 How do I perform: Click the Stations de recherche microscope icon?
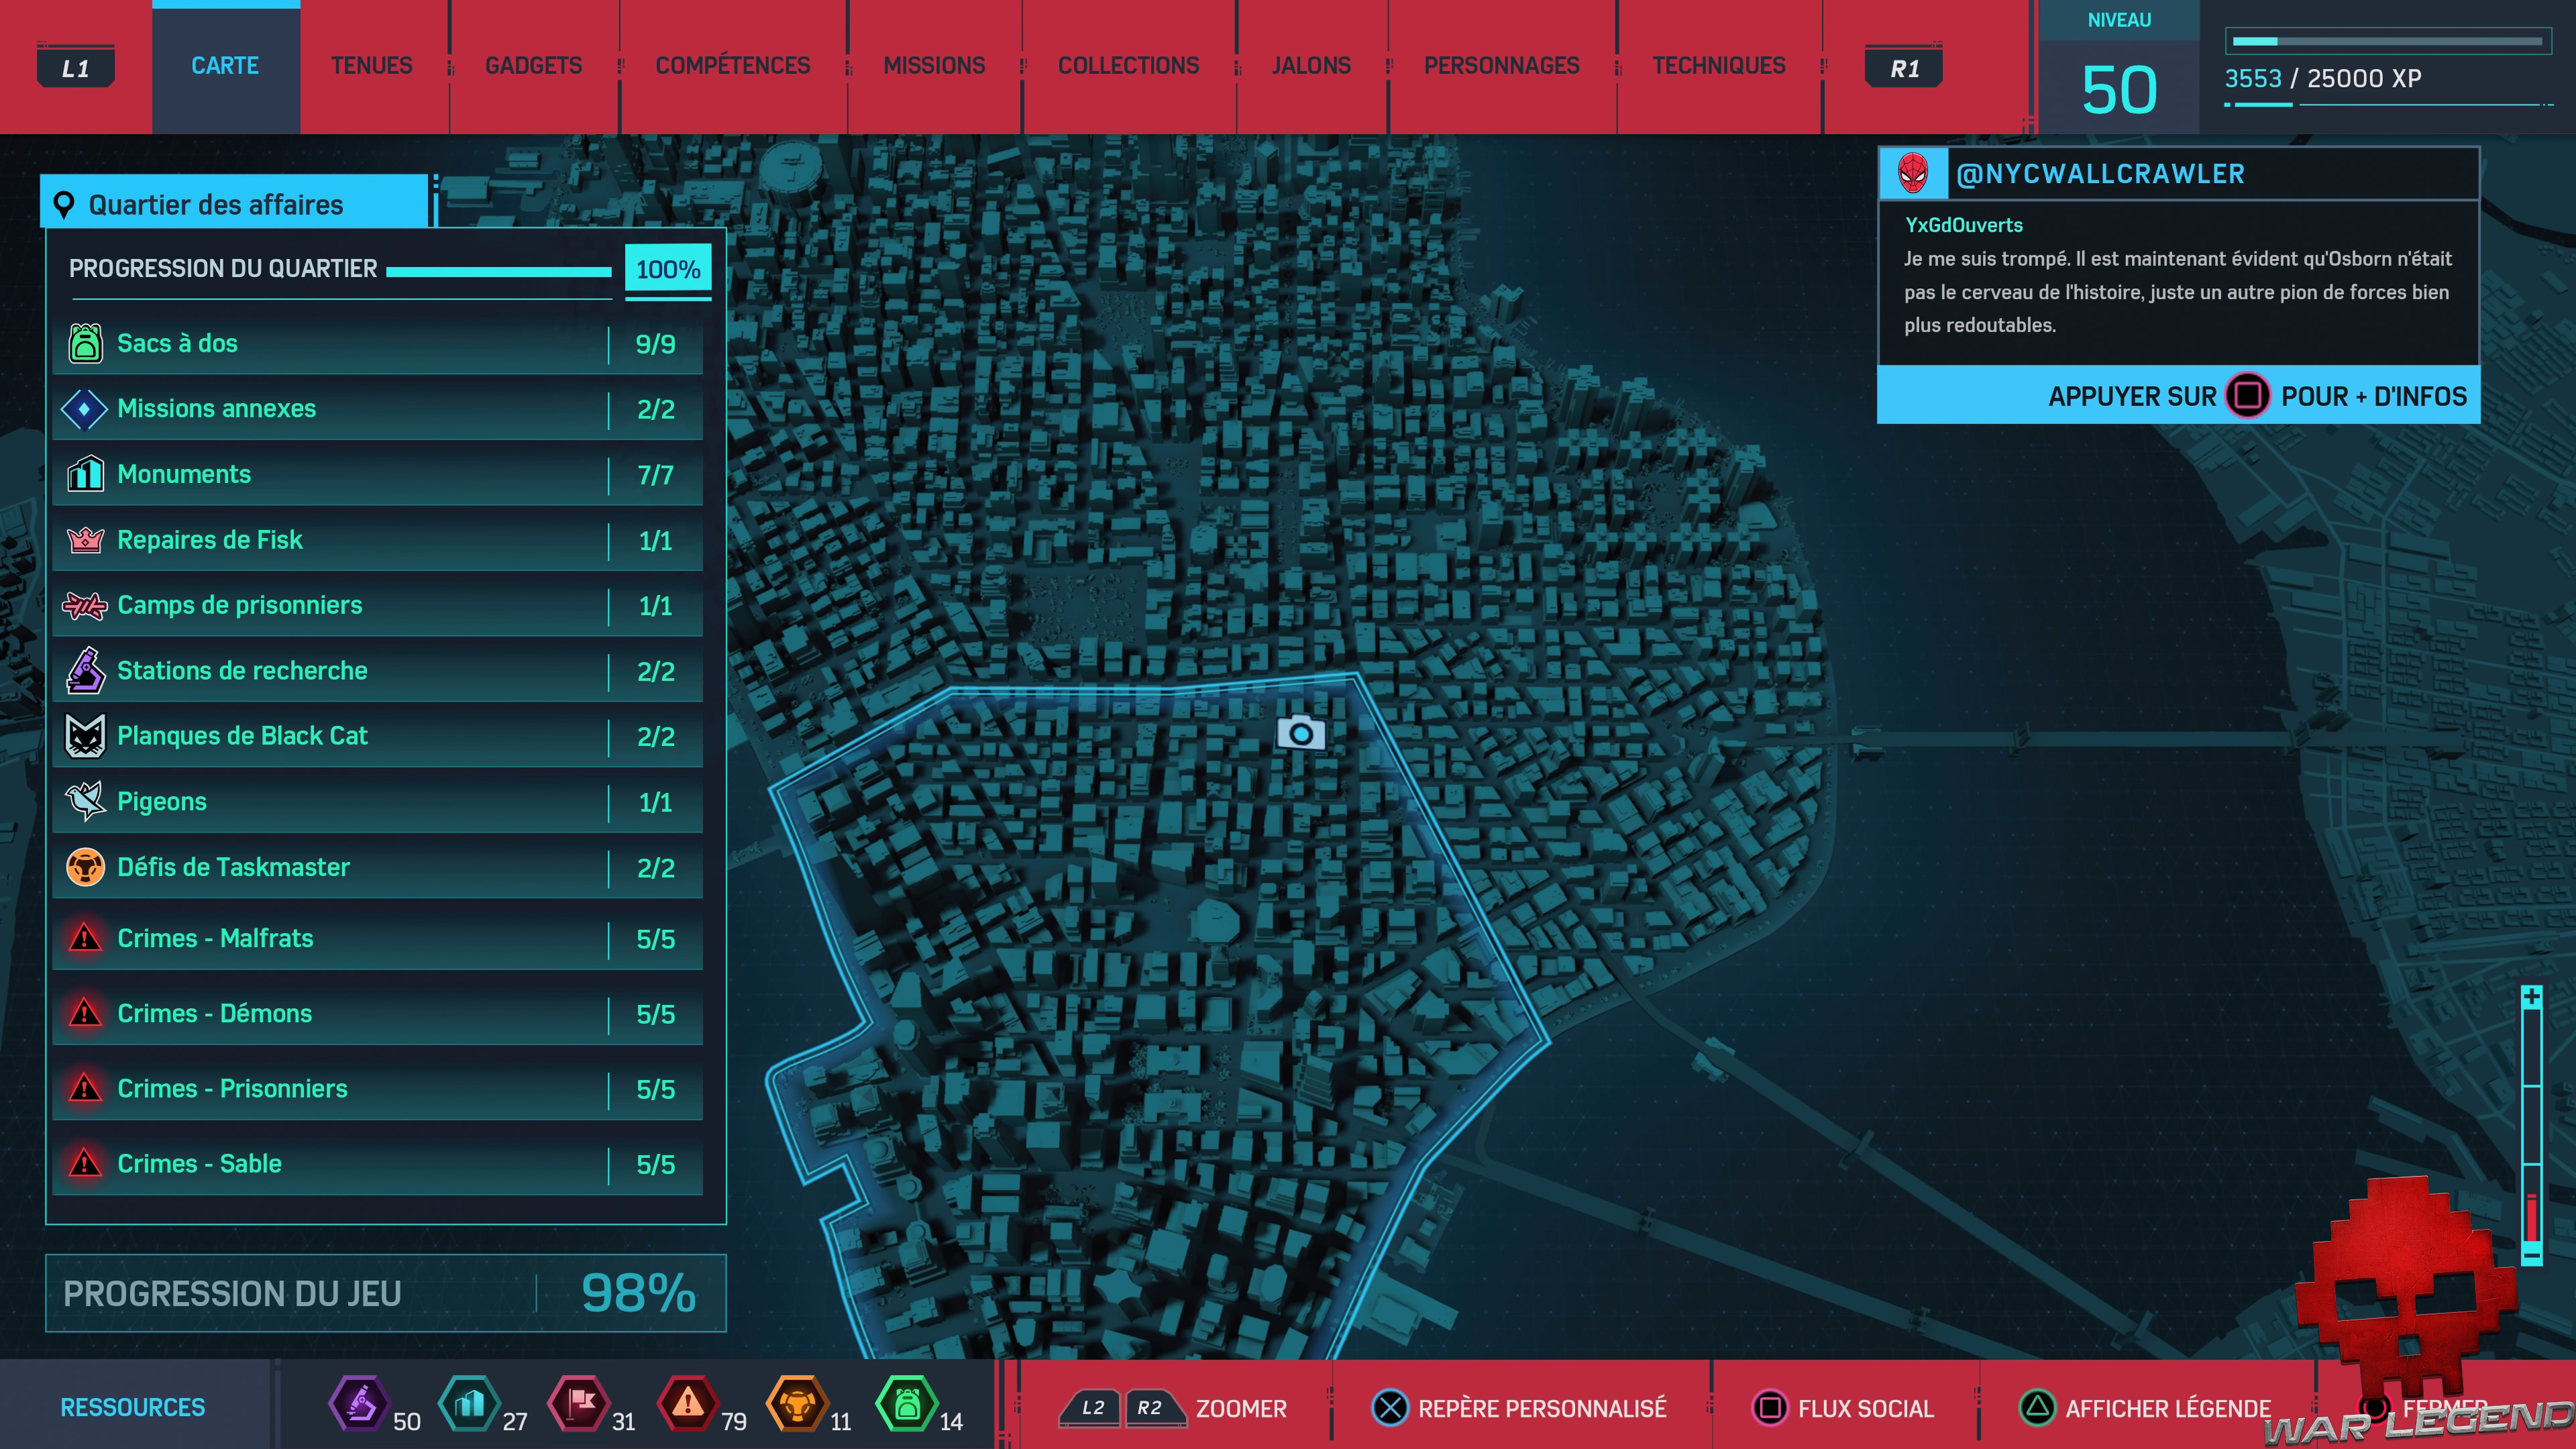point(85,670)
